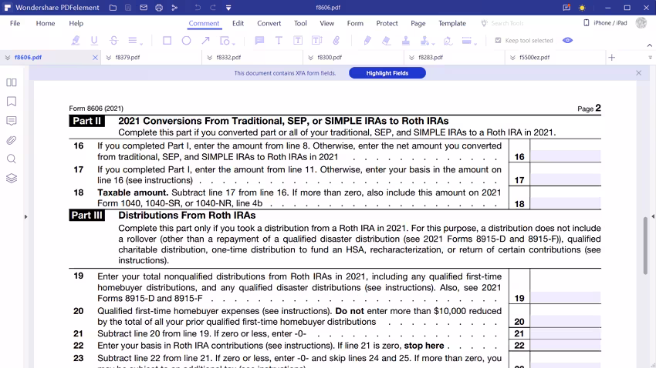Open a file with the folder icon
656x368 pixels.
click(x=113, y=8)
